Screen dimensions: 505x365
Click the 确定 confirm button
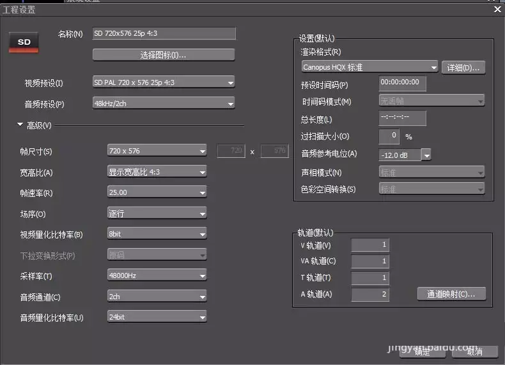(423, 352)
